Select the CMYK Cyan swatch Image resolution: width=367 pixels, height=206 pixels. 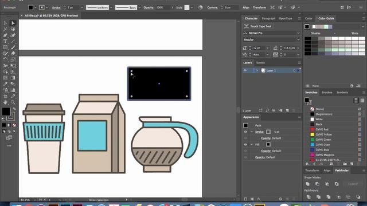pos(312,145)
